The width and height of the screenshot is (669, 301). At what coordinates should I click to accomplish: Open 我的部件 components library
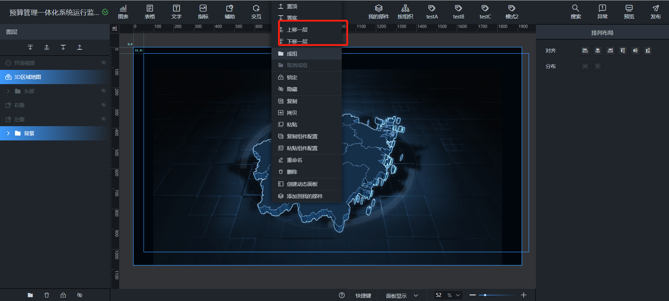pyautogui.click(x=378, y=11)
